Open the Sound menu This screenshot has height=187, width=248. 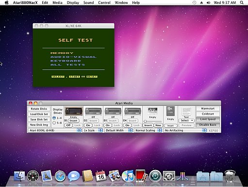click(x=88, y=2)
